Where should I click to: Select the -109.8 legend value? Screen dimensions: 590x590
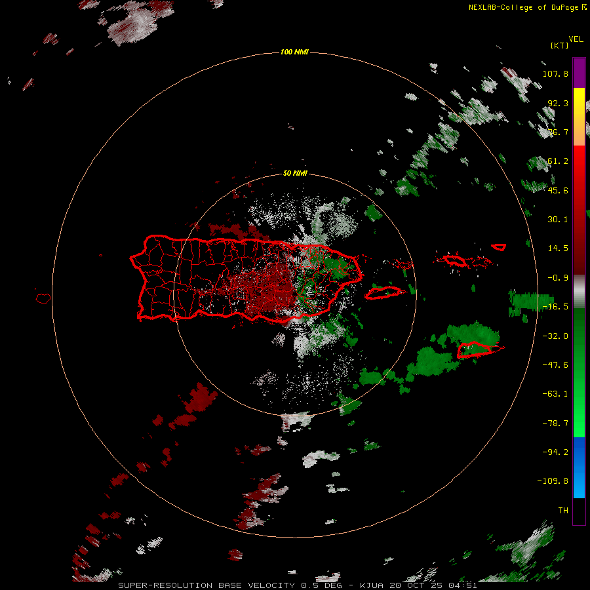click(553, 481)
